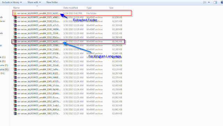Screen dimensions: 223x126
Task: Click the WinRAR icon for 1055_f1cce archive
Action: coord(15,98)
